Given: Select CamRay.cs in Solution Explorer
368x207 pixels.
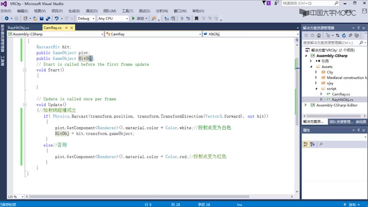Looking at the screenshot, I should pos(341,94).
